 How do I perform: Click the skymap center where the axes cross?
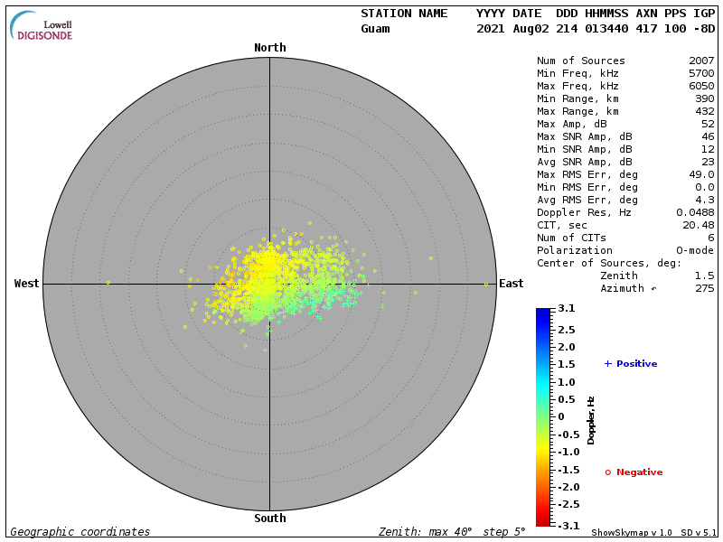[x=269, y=284]
